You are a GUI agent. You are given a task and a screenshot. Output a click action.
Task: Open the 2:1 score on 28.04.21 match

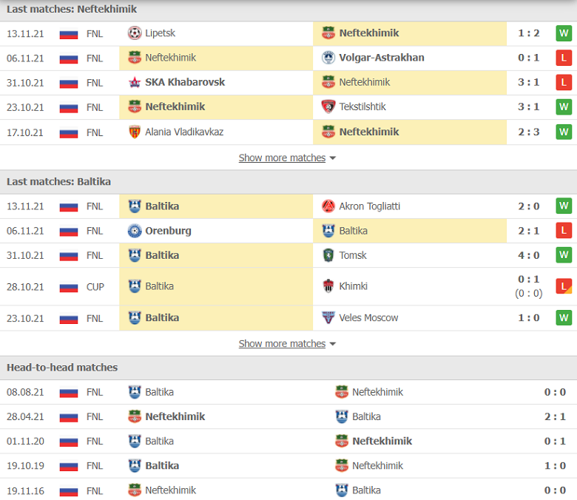coord(555,417)
